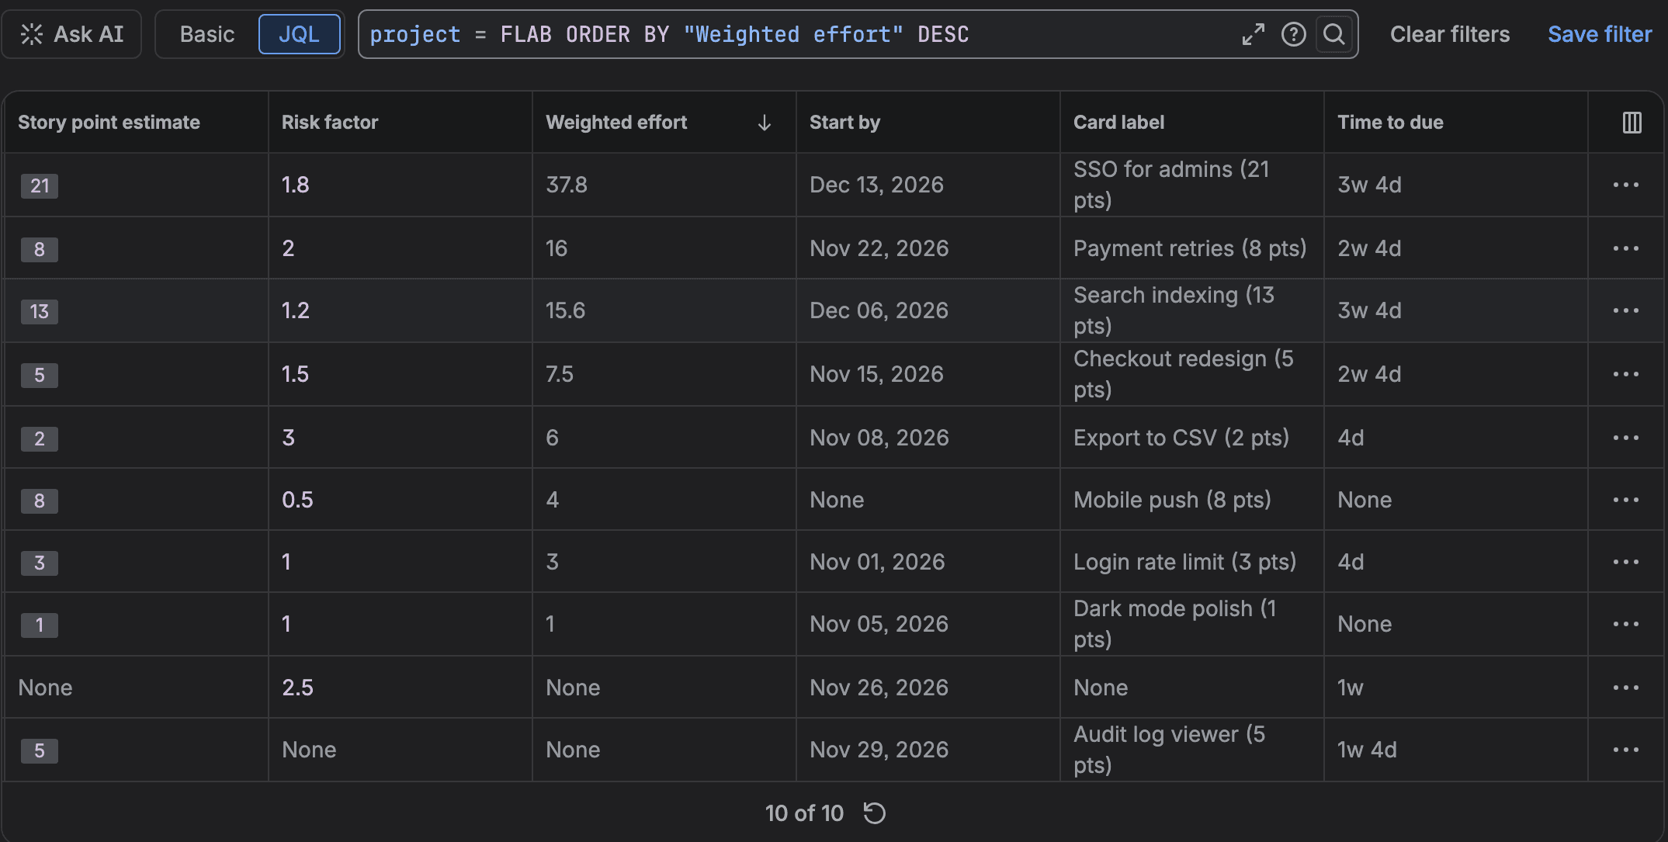Sort by the Risk factor column header

[330, 123]
